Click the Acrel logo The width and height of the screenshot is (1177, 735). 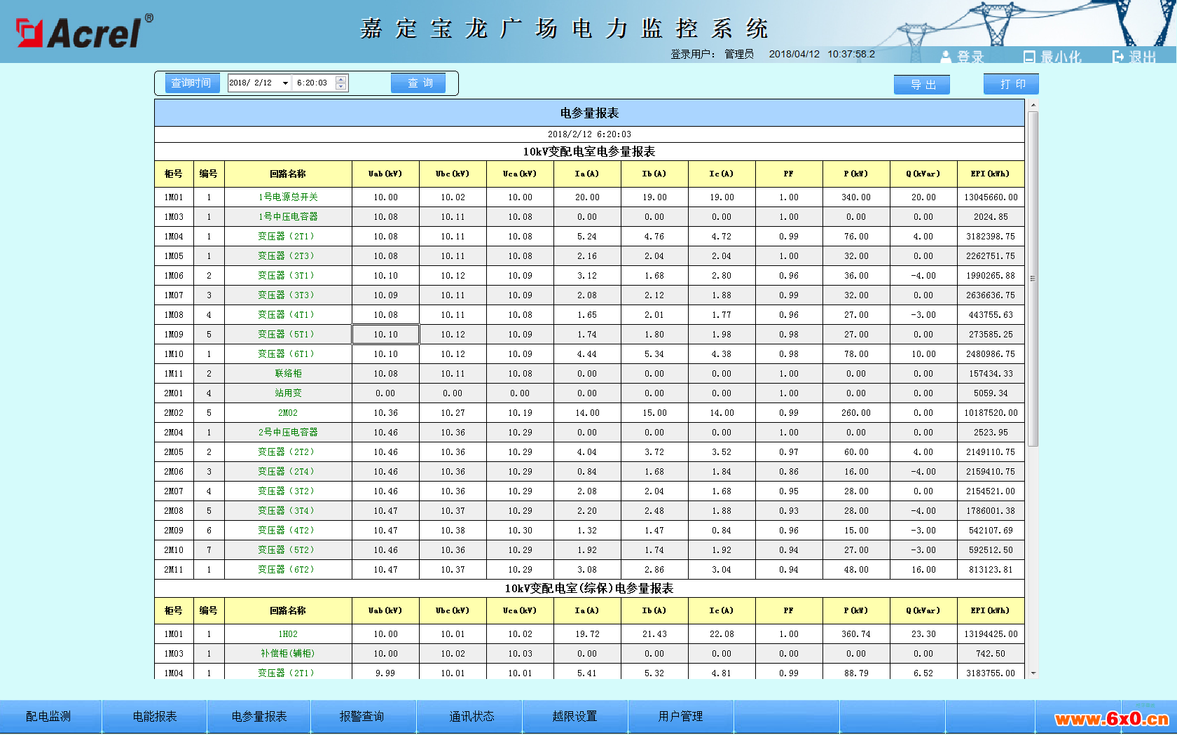[84, 31]
